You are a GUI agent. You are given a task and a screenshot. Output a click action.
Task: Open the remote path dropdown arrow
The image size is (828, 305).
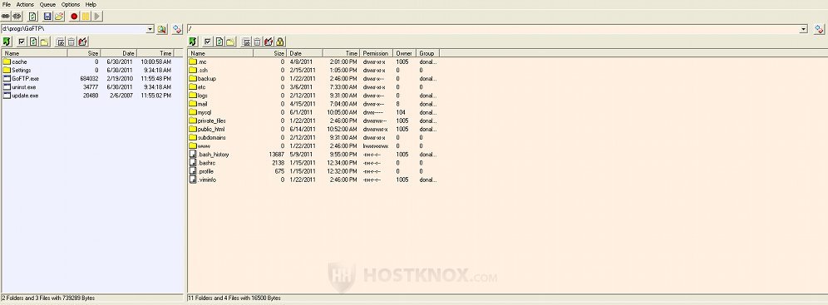coord(804,29)
